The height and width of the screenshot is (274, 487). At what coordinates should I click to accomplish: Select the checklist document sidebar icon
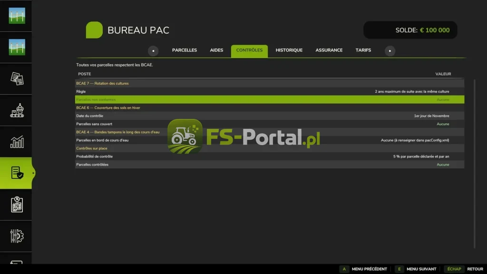click(17, 173)
